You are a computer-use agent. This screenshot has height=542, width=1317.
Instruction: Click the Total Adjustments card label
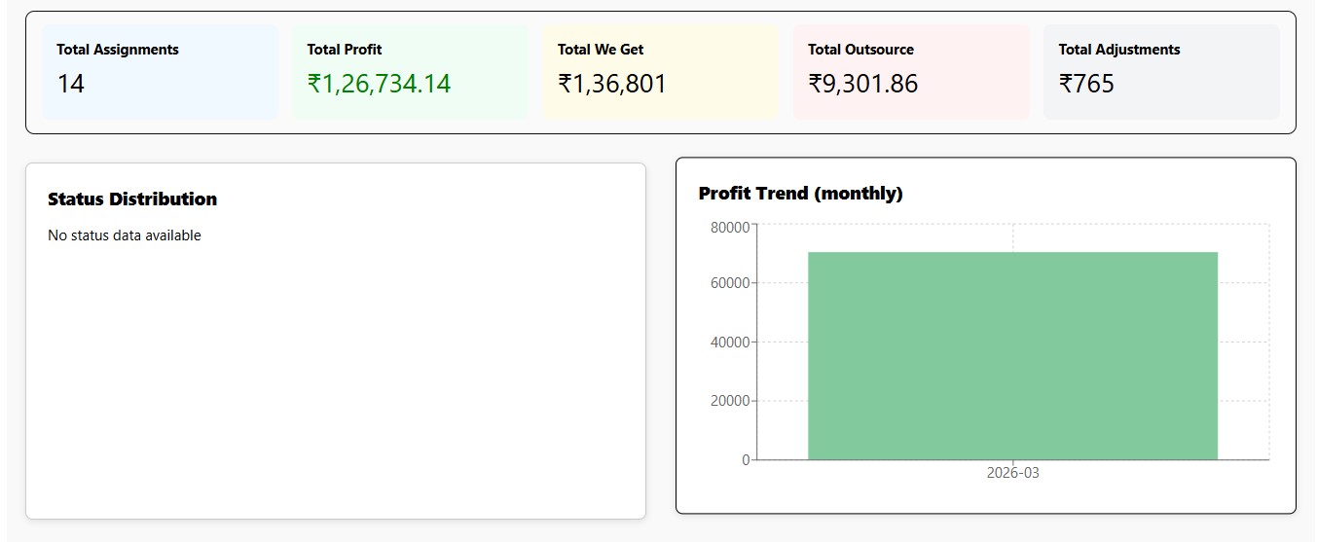tap(1119, 50)
